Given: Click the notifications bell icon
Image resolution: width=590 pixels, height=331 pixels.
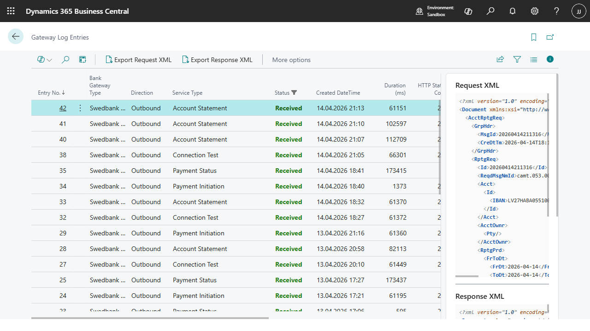Looking at the screenshot, I should (512, 11).
